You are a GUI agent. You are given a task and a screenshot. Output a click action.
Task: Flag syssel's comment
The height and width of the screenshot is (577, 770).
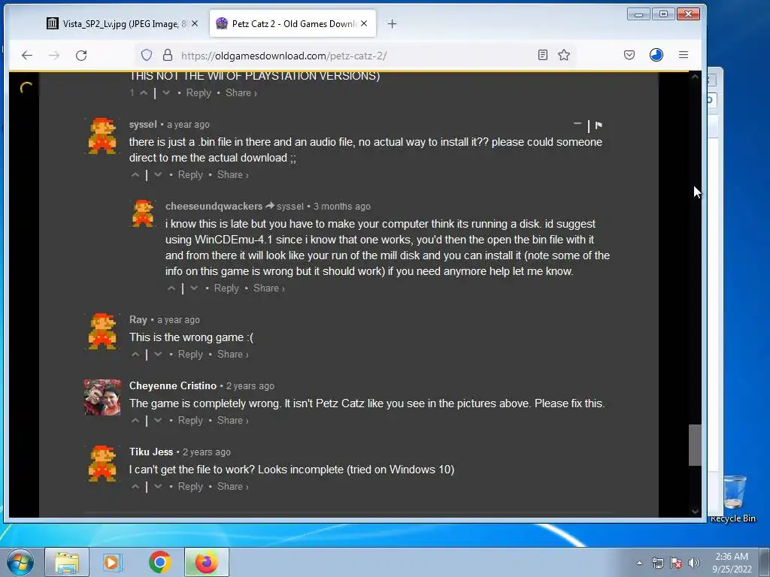(599, 125)
